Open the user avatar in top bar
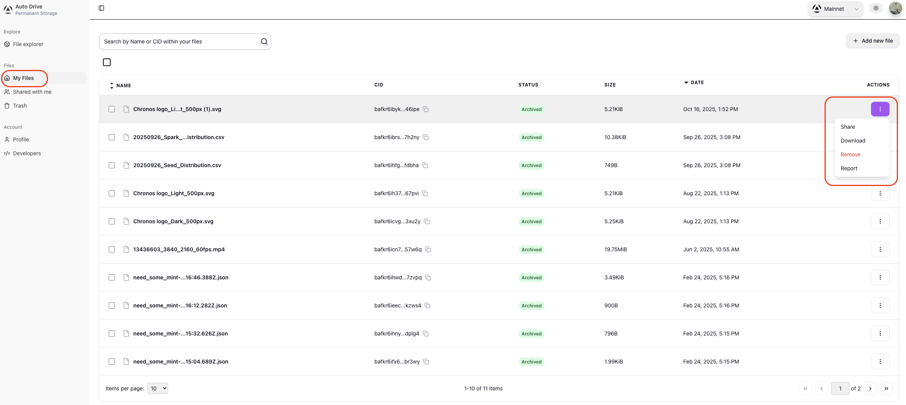The image size is (906, 405). (x=895, y=8)
